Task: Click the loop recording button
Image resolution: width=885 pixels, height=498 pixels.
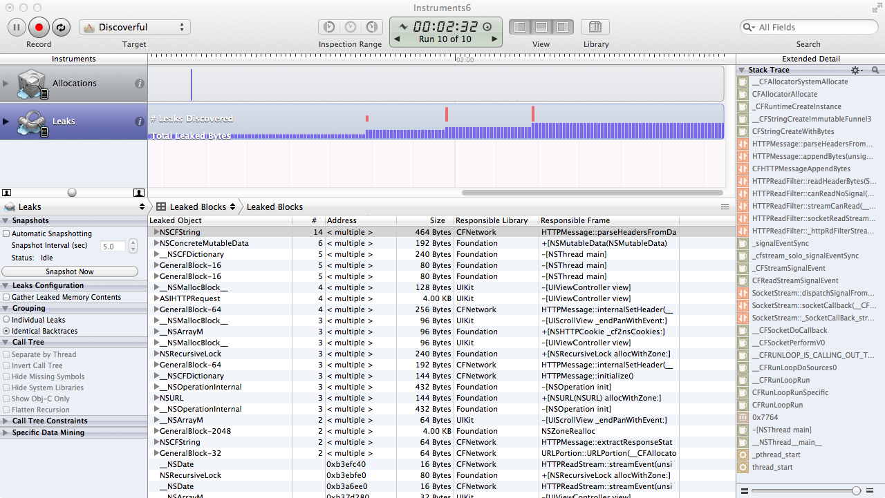Action: 61,28
